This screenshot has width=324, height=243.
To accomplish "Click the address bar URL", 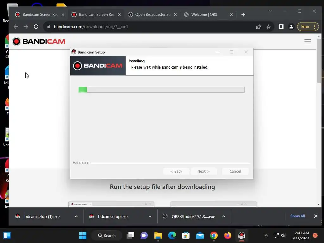I will pyautogui.click(x=91, y=27).
